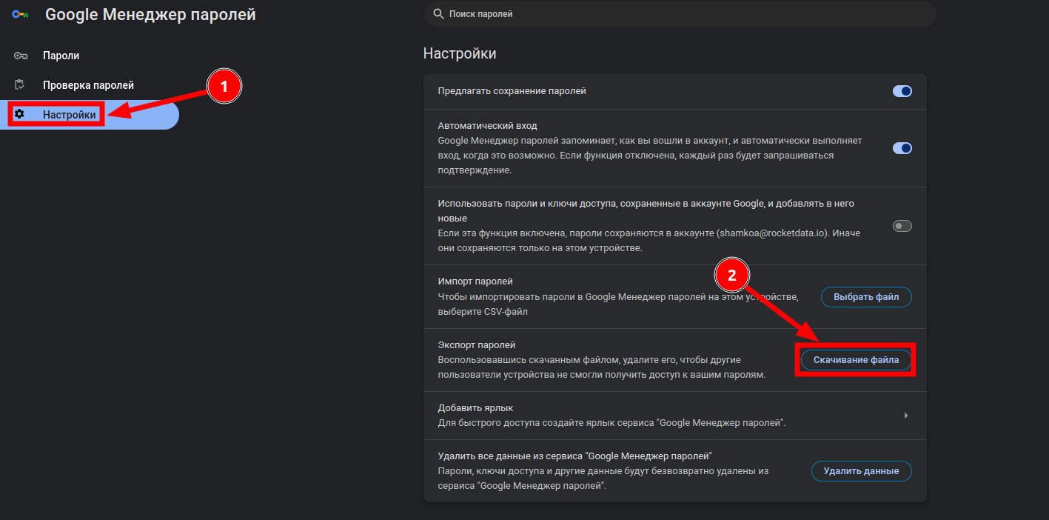Click the magnifier icon in search bar
This screenshot has width=1049, height=520.
pyautogui.click(x=438, y=14)
